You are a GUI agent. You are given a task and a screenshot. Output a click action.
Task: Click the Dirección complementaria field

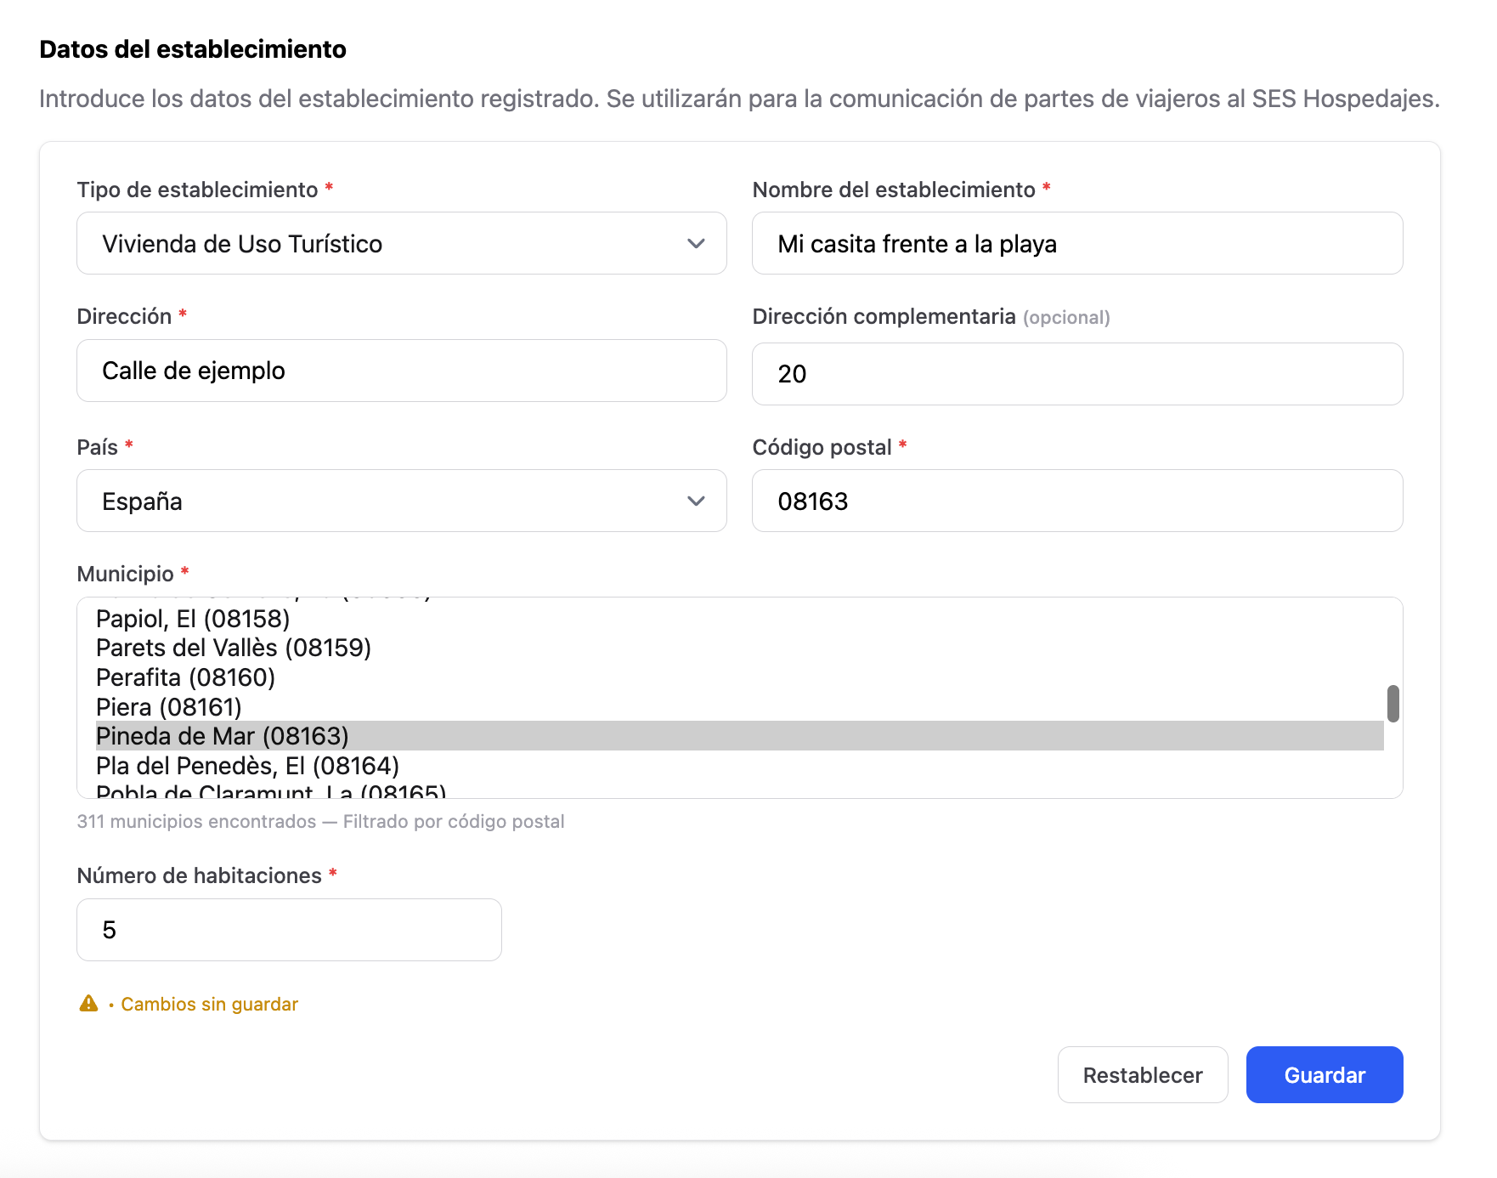[1077, 374]
